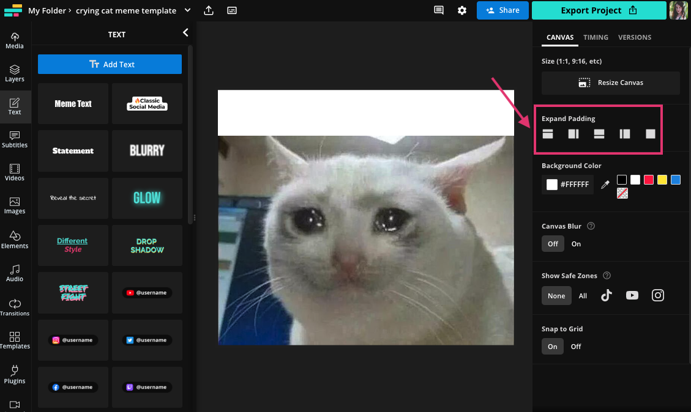The image size is (691, 412).
Task: Open the Elements sidebar panel
Action: click(x=15, y=240)
